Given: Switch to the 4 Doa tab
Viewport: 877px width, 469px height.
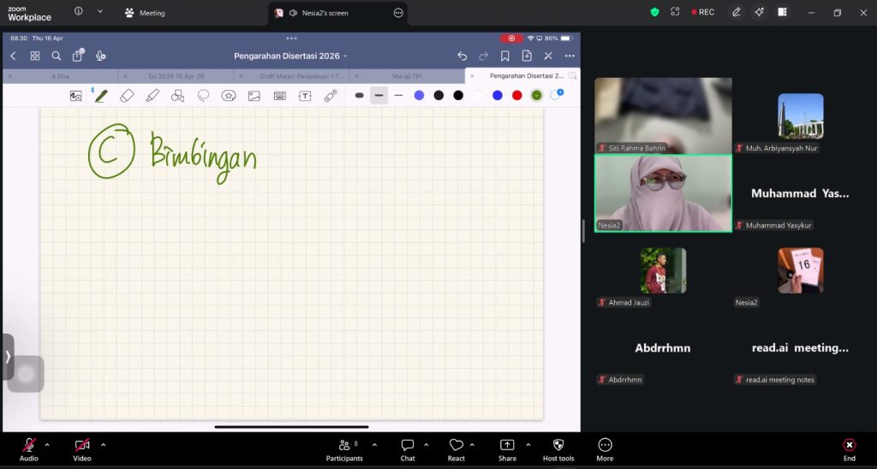Looking at the screenshot, I should pos(60,76).
